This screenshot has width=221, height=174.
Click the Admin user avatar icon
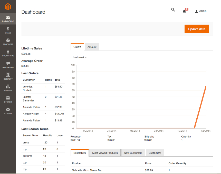point(196,11)
